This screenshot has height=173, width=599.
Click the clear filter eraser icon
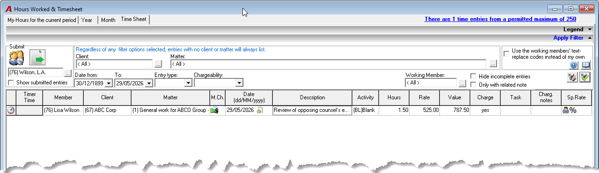(572, 77)
